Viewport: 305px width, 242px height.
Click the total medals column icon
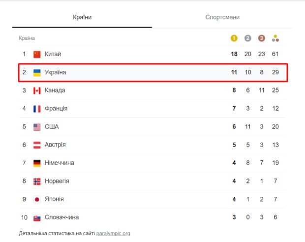tap(275, 38)
